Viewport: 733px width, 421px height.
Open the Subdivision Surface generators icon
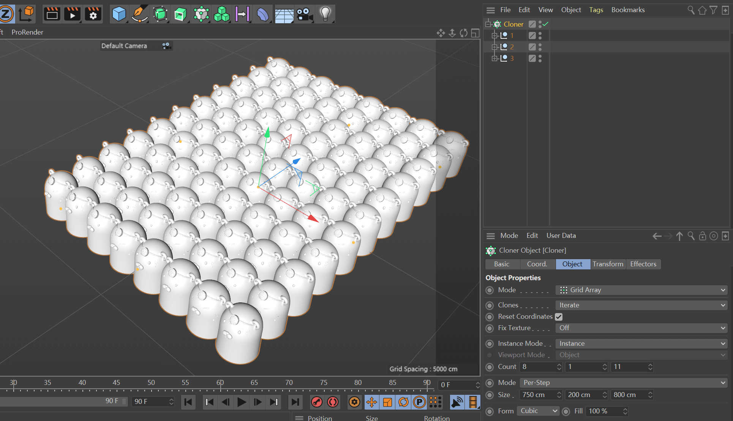pos(160,14)
